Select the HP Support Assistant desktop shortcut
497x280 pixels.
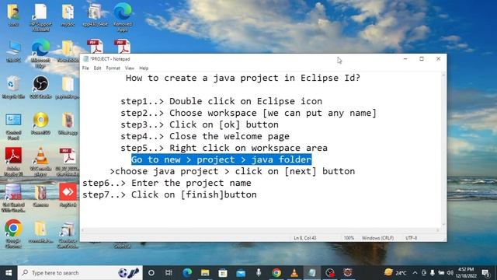click(40, 17)
